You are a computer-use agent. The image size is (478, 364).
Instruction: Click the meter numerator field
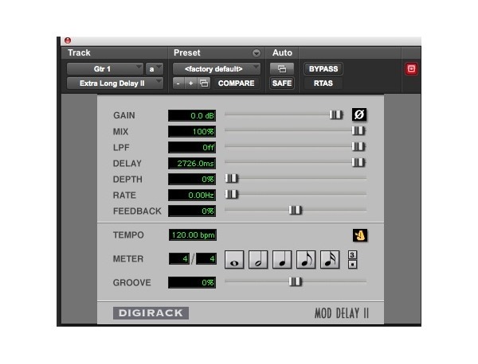(x=179, y=259)
